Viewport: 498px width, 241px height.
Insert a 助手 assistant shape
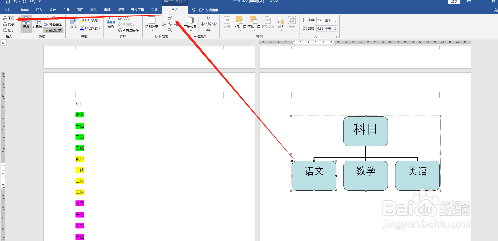coord(9,30)
